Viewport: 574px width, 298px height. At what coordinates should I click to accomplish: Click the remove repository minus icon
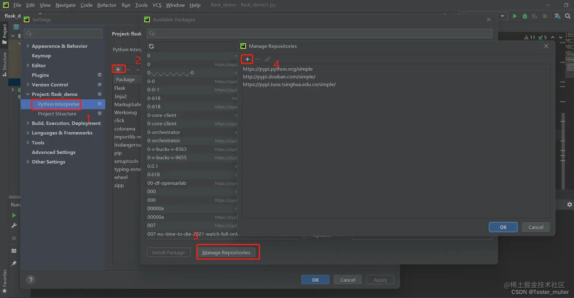coord(257,59)
